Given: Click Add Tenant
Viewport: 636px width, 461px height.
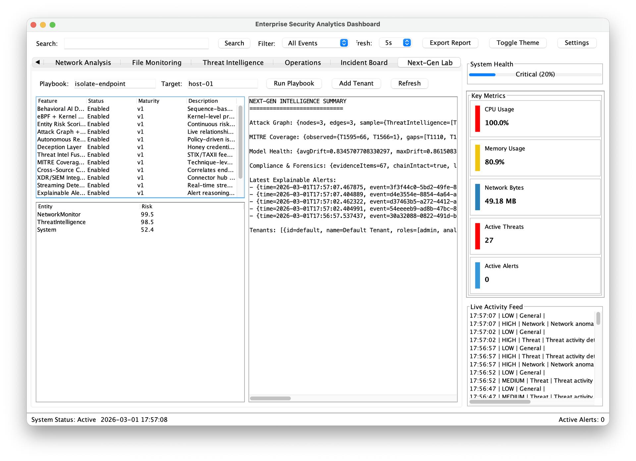Looking at the screenshot, I should tap(356, 83).
